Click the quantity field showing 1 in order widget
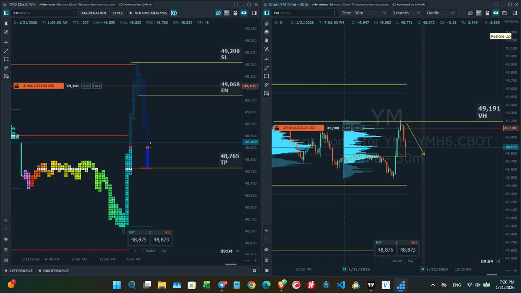 coord(135,251)
